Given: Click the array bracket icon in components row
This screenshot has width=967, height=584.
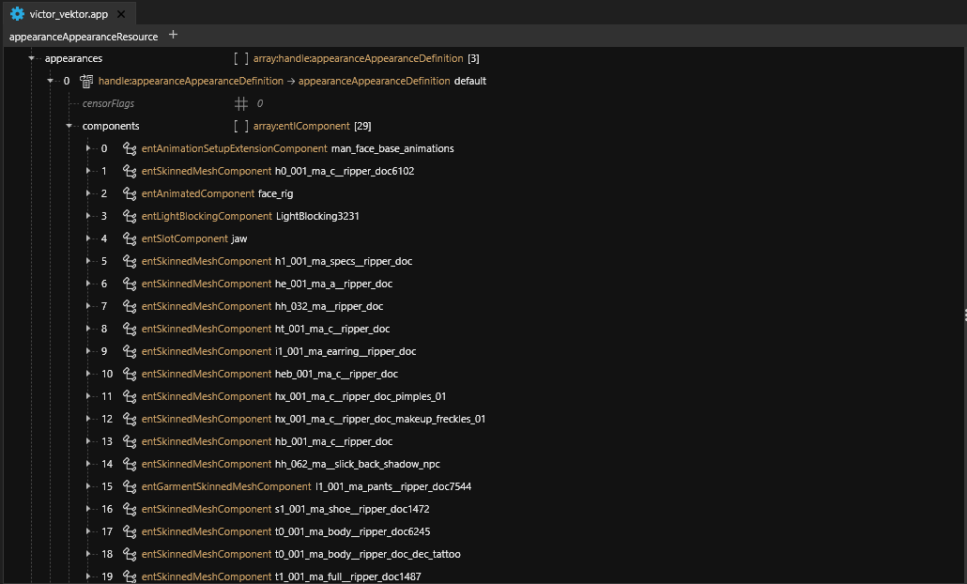Looking at the screenshot, I should pyautogui.click(x=241, y=126).
